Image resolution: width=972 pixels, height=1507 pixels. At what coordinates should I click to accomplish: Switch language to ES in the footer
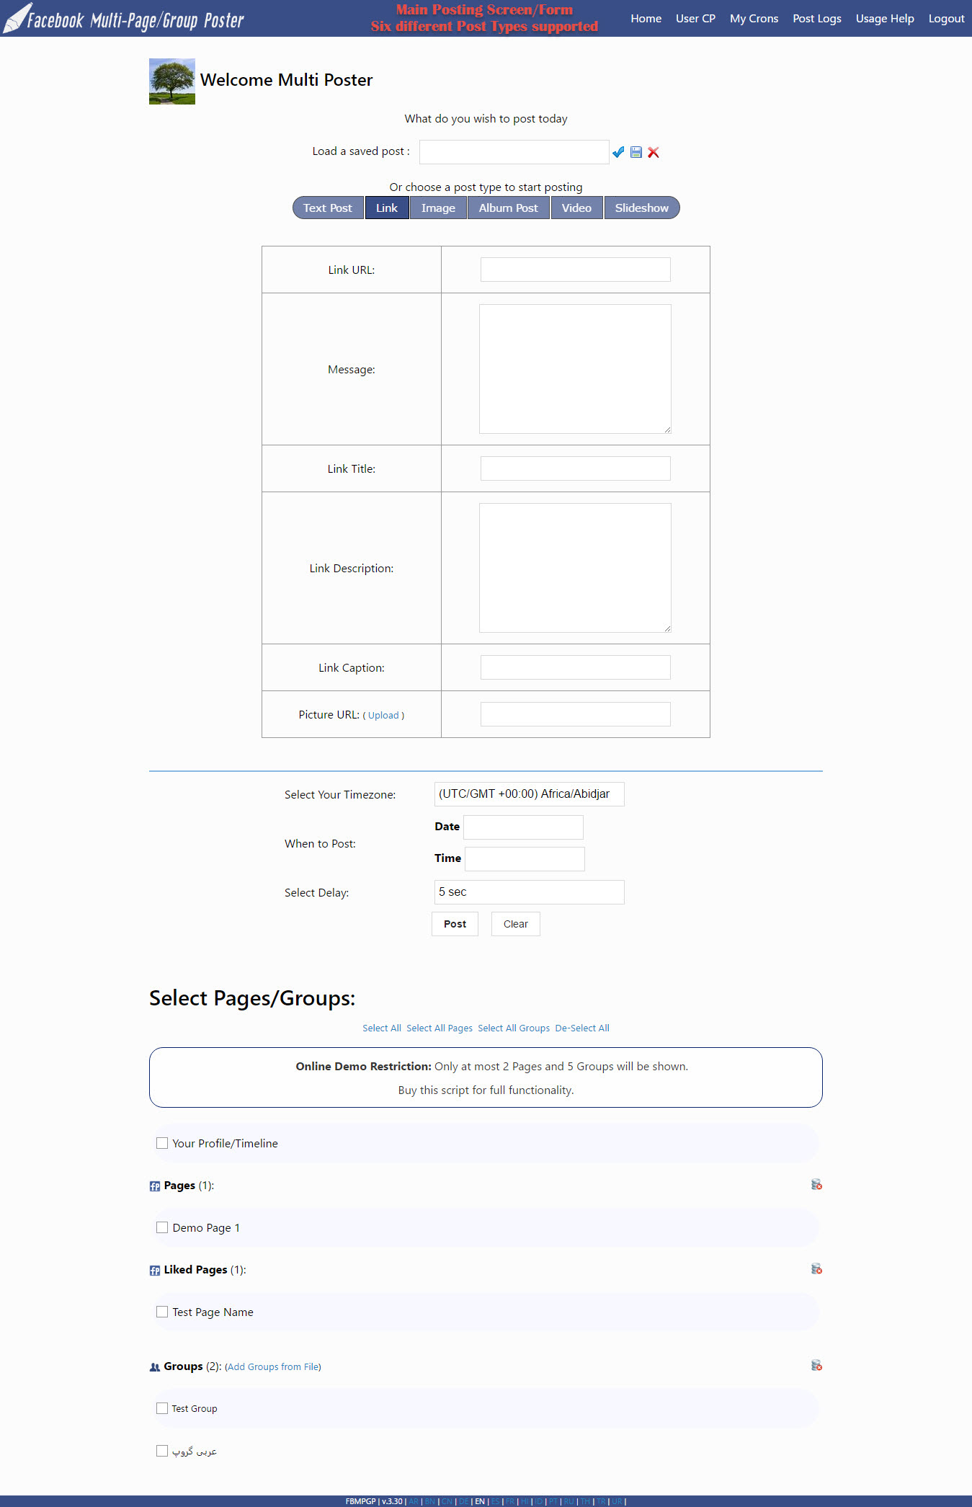(x=496, y=1501)
